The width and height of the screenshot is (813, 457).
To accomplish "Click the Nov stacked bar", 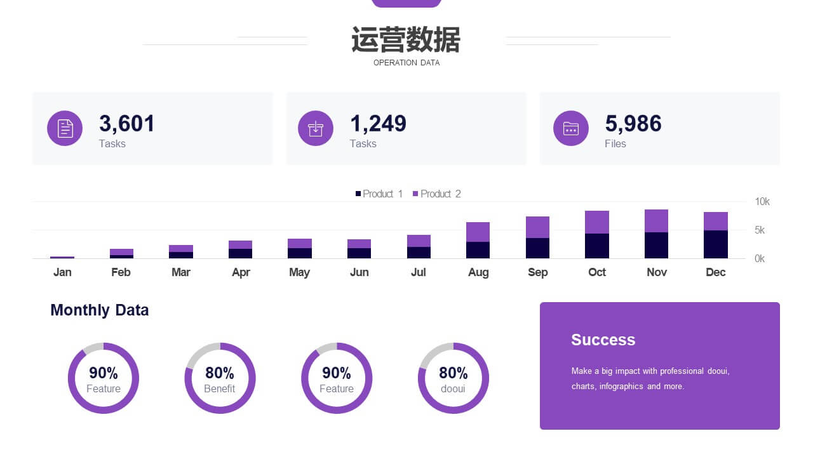I will point(656,235).
